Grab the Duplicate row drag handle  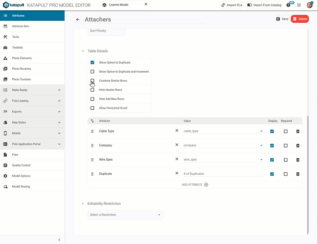point(92,174)
